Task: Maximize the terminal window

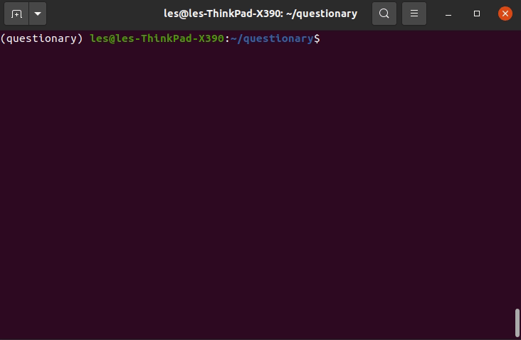Action: click(477, 14)
